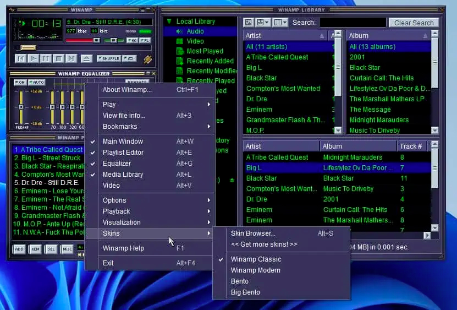Open the equalizer Presets button
457x310 pixels.
137,81
